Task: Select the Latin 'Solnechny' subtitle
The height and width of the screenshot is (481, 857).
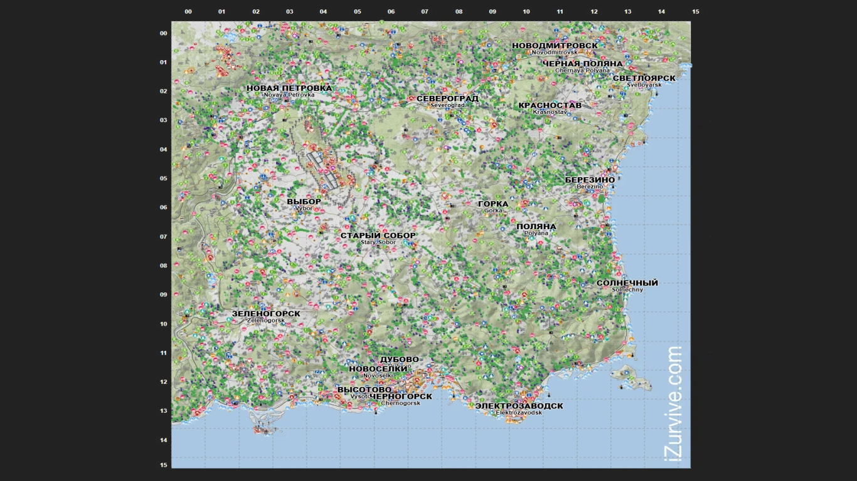Action: pos(627,290)
